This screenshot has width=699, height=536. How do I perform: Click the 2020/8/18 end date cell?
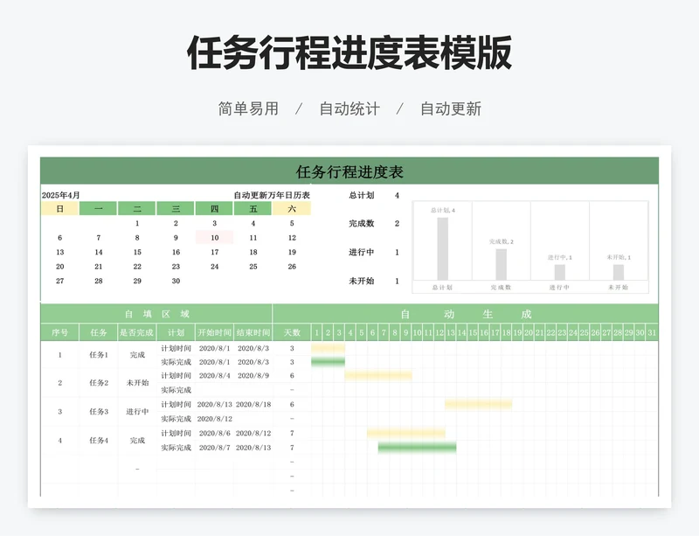pos(253,404)
